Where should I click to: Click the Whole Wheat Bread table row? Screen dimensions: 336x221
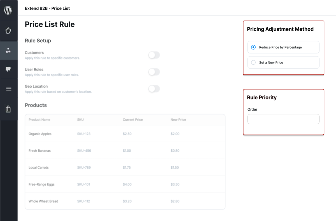pos(125,201)
